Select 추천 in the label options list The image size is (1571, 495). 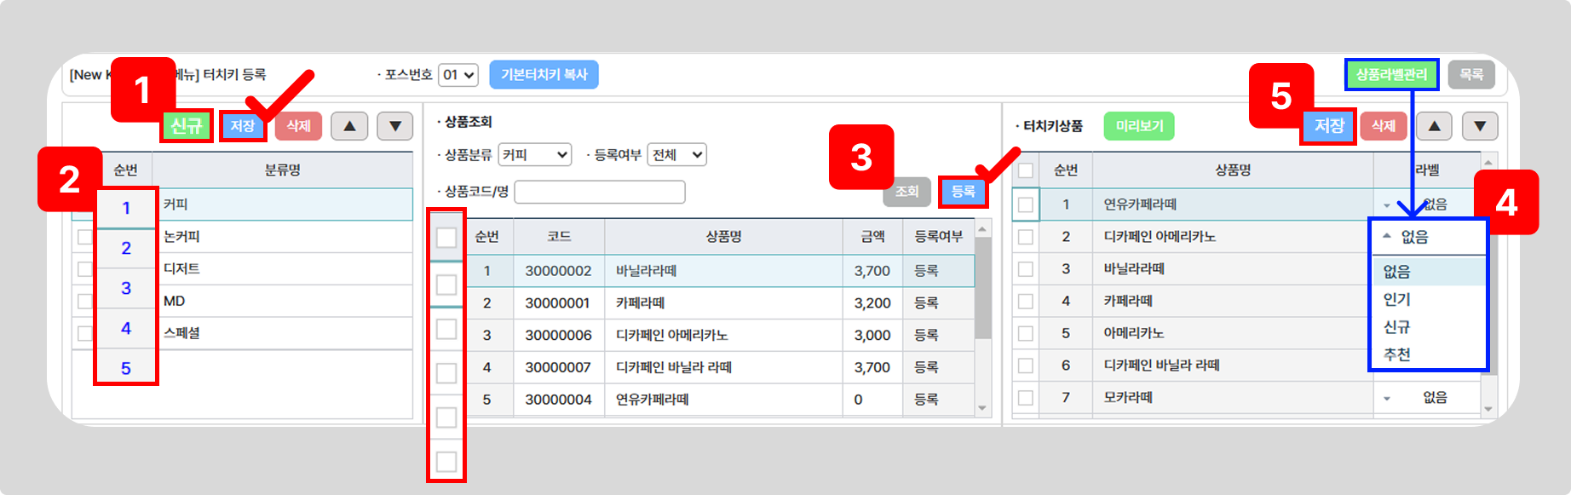[1397, 354]
